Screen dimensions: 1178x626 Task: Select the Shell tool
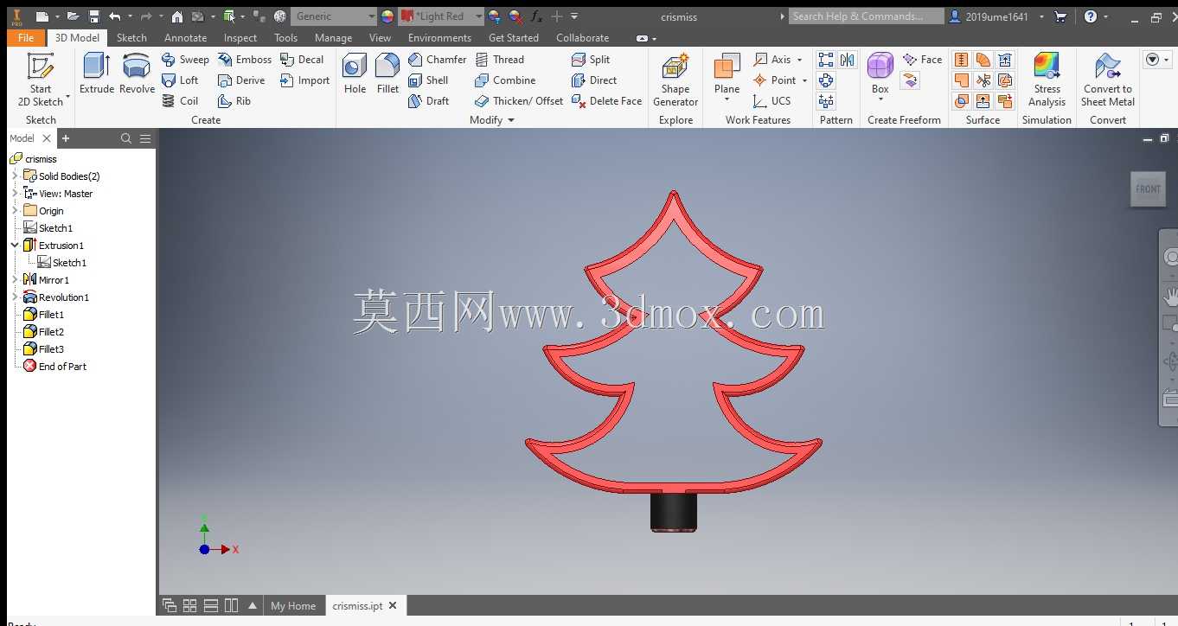click(x=428, y=80)
